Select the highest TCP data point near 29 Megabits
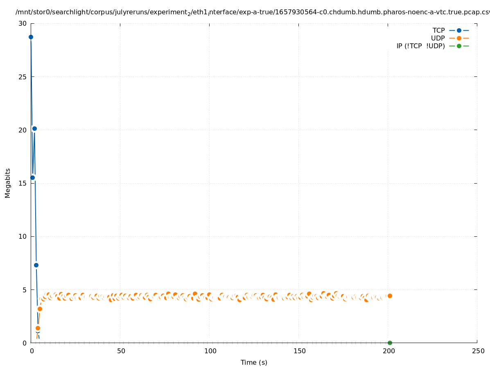 click(x=31, y=37)
